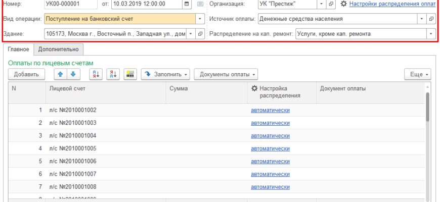440x202 pixels.
Task: Switch to the Дополнительно tab
Action: (58, 49)
